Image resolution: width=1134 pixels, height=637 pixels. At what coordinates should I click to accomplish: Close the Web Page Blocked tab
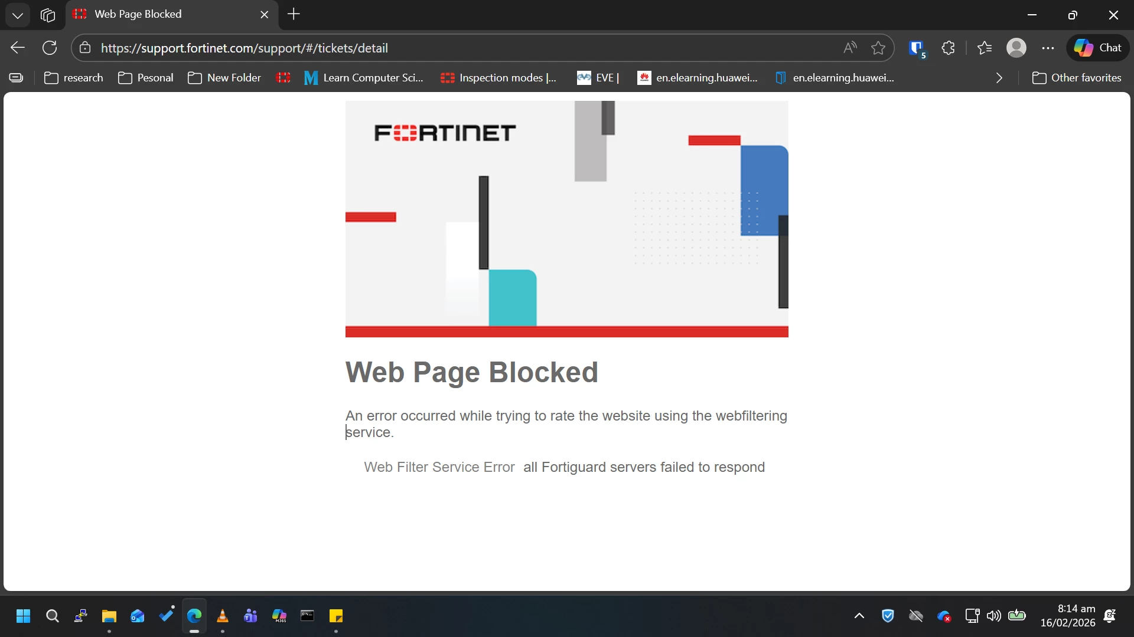pyautogui.click(x=265, y=15)
